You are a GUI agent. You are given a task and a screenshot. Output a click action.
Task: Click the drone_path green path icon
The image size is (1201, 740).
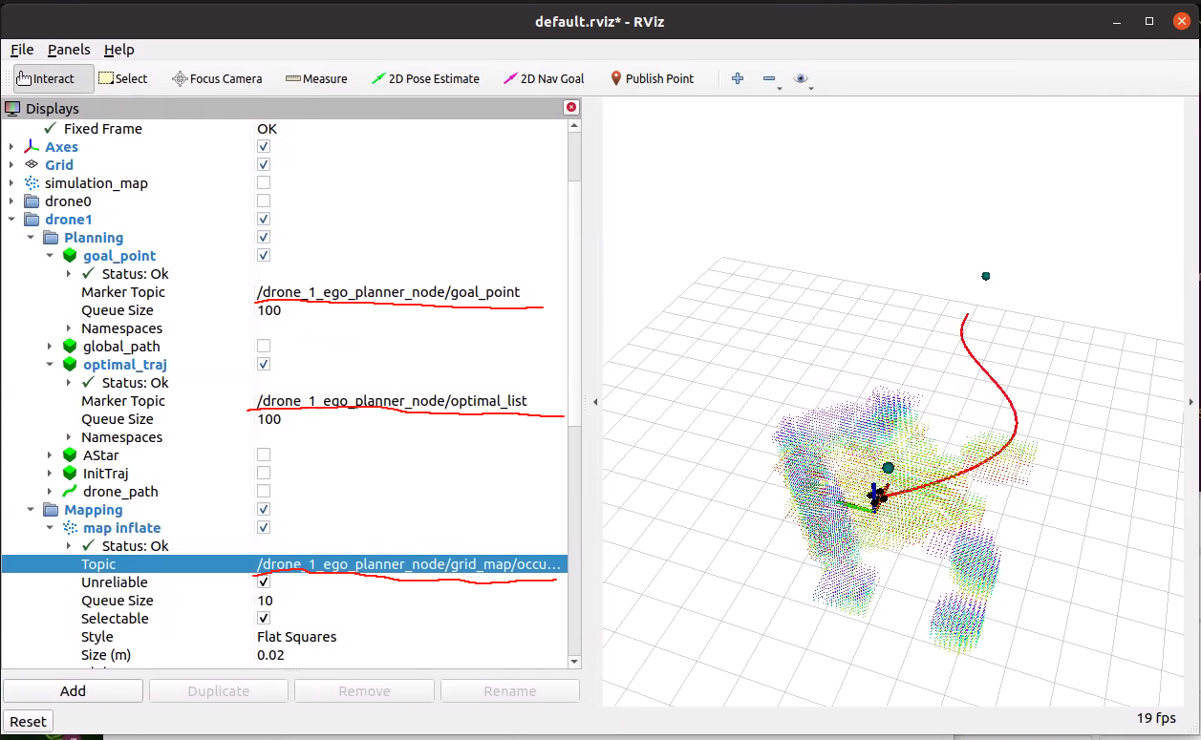[x=70, y=492]
